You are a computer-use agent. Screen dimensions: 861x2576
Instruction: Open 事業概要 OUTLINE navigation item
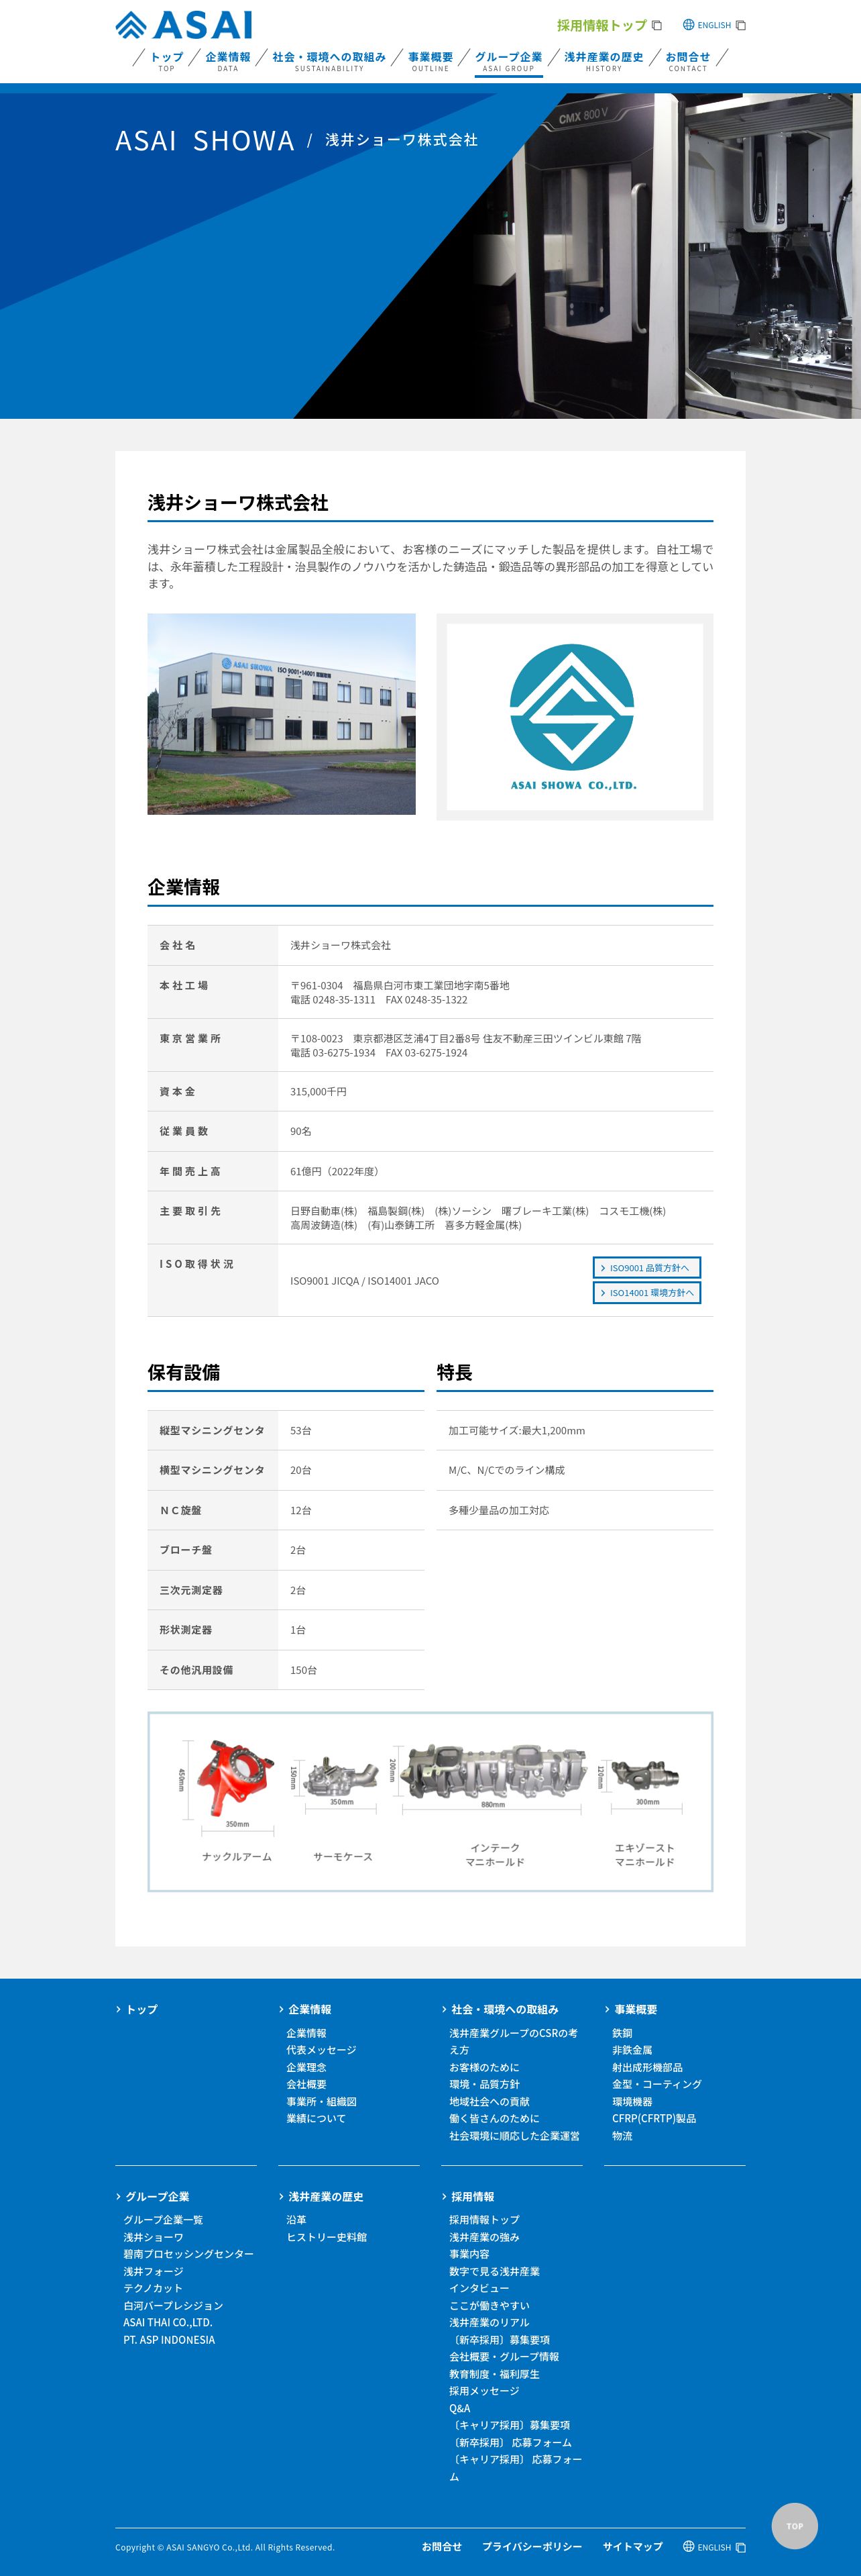point(431,61)
